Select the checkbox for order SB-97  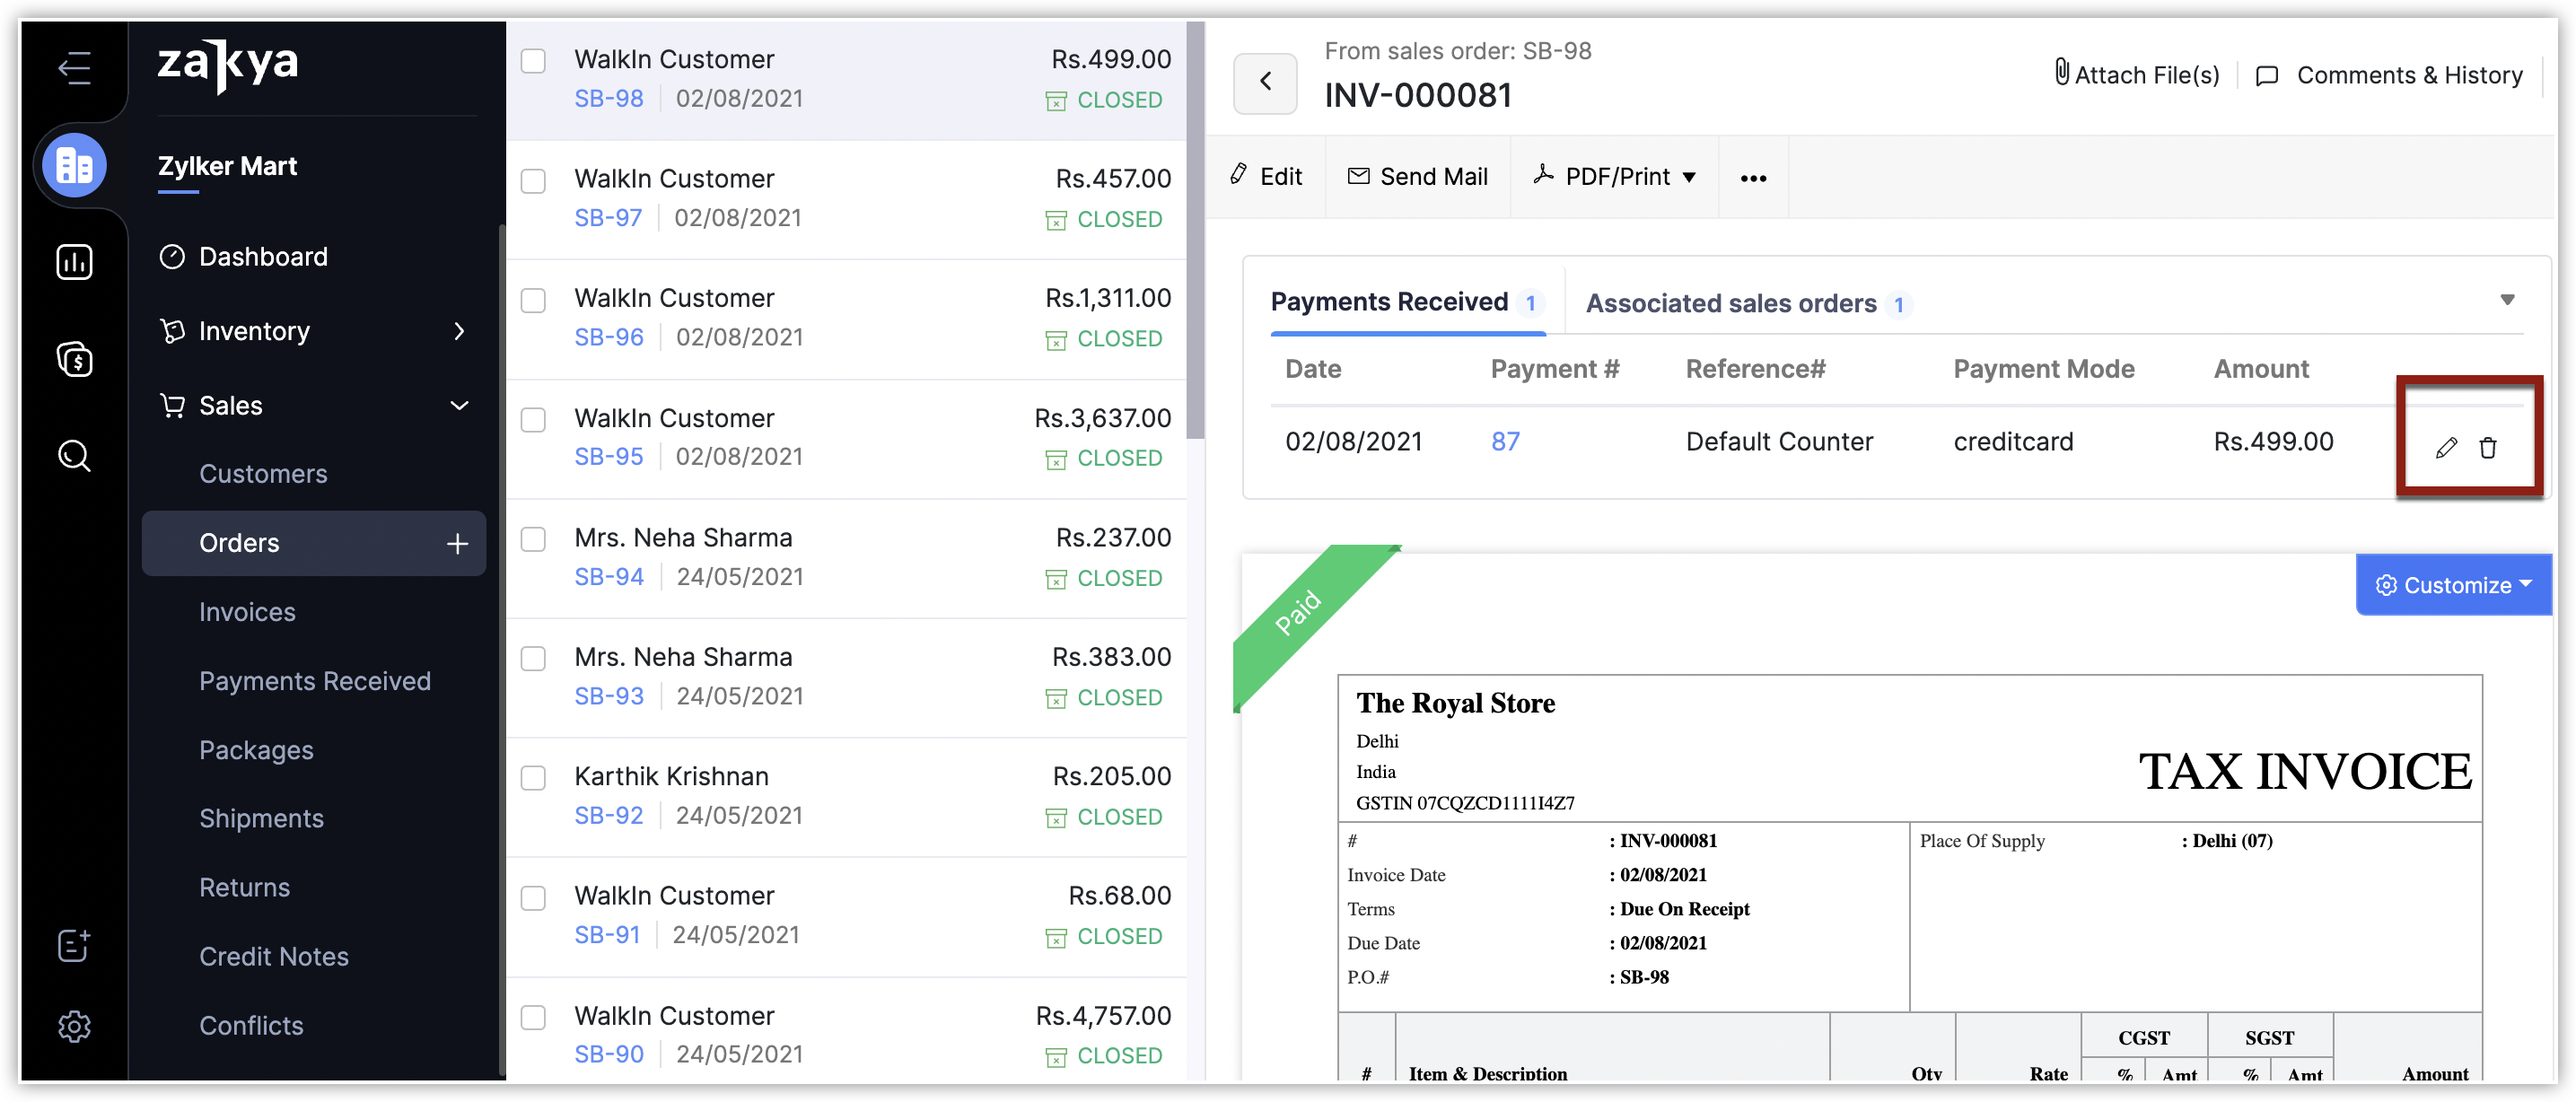533,181
